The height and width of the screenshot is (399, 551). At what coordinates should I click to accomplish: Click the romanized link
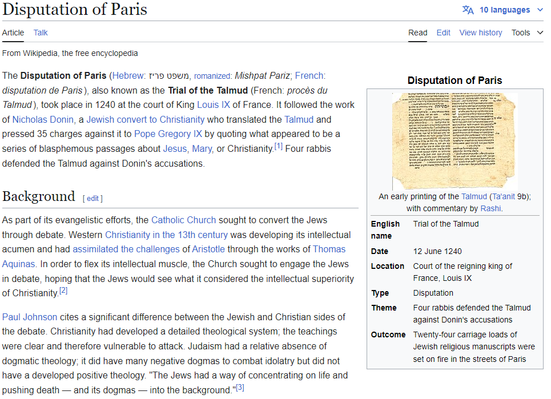(x=212, y=76)
